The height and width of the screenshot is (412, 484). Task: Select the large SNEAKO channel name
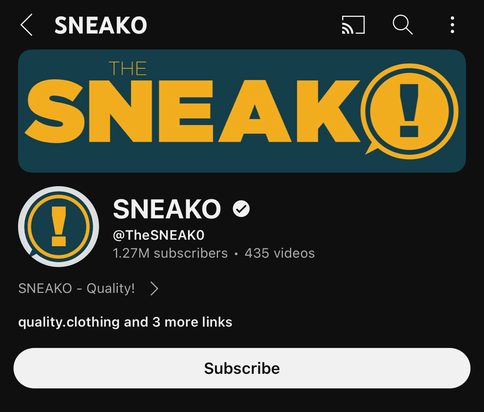click(167, 209)
